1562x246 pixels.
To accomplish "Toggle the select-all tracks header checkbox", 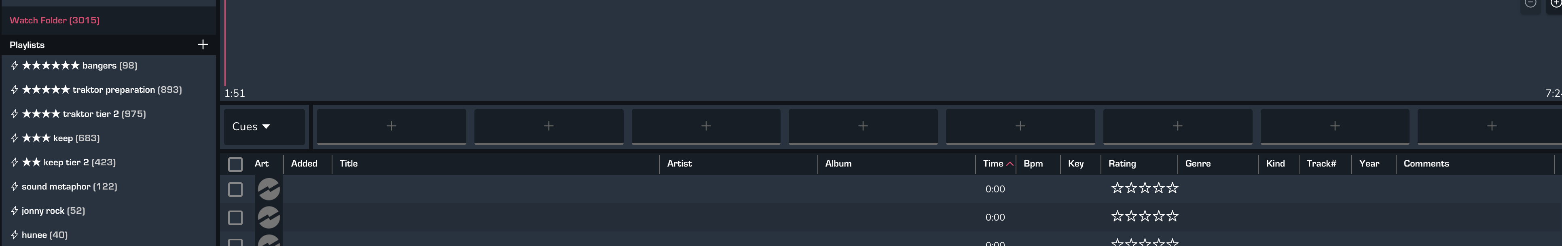I will click(x=235, y=164).
